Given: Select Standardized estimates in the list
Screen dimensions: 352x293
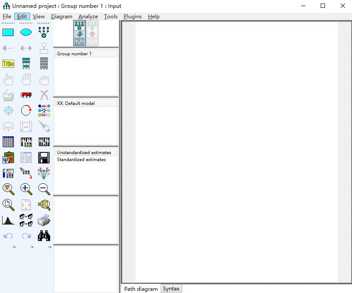Looking at the screenshot, I should (x=81, y=159).
